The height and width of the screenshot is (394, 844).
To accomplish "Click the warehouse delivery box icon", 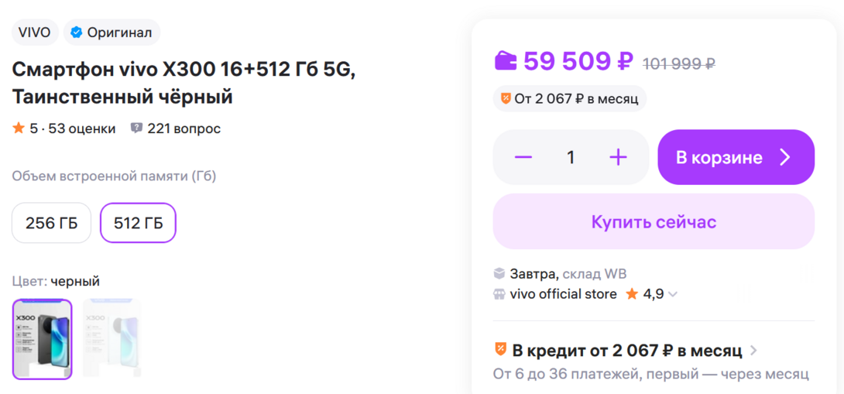I will [x=499, y=273].
